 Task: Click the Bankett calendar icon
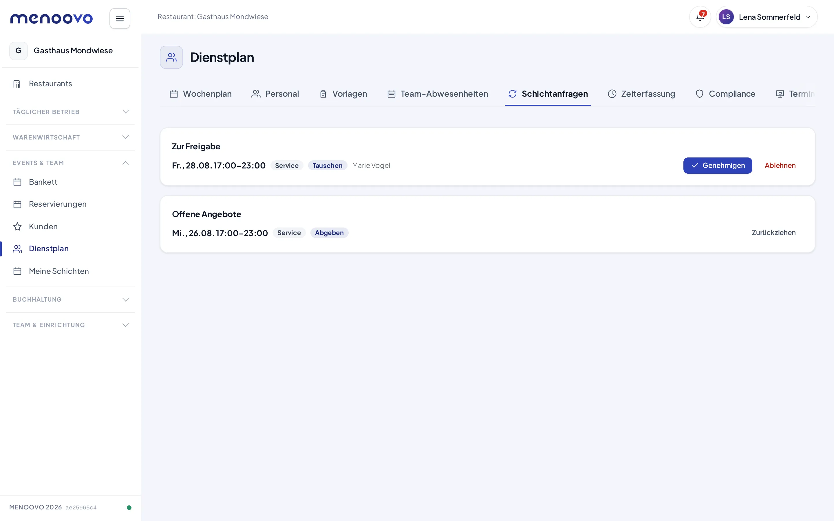[17, 182]
